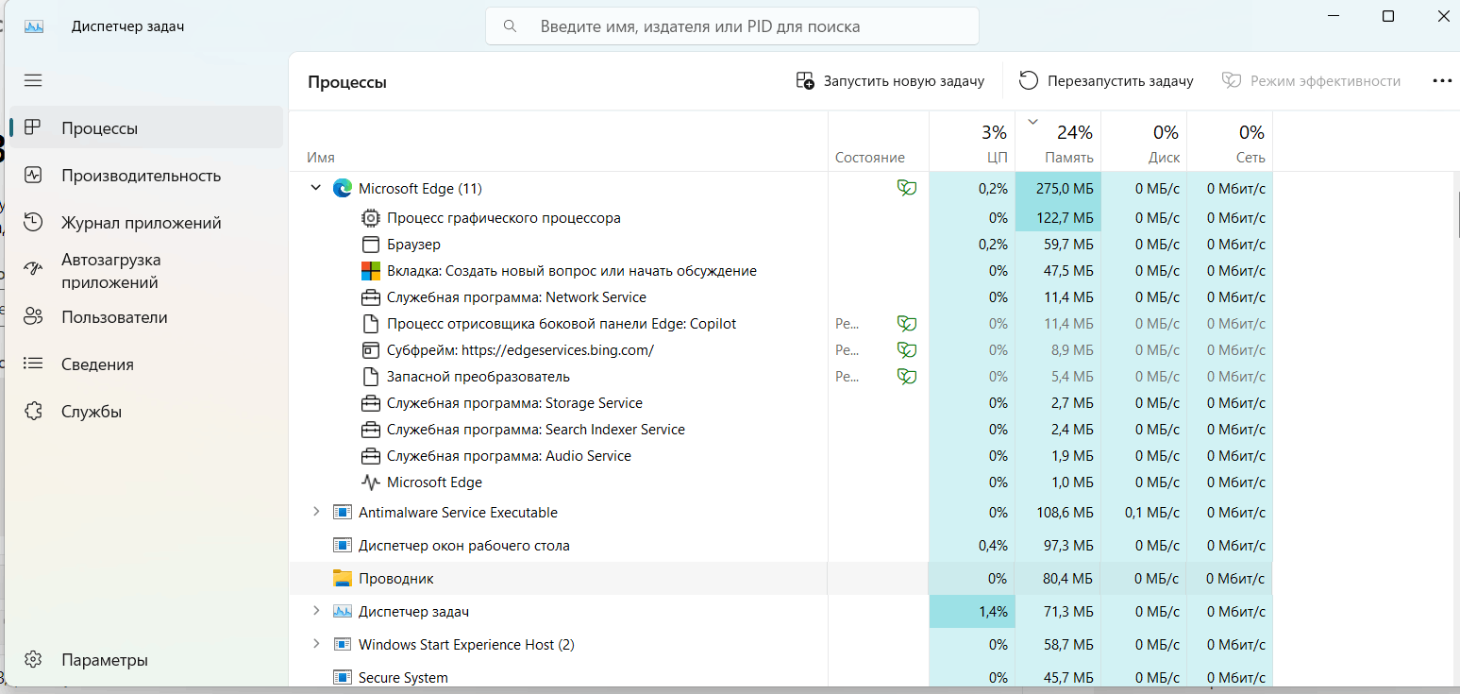This screenshot has width=1460, height=694.
Task: Click the search magnifier icon
Action: click(511, 26)
